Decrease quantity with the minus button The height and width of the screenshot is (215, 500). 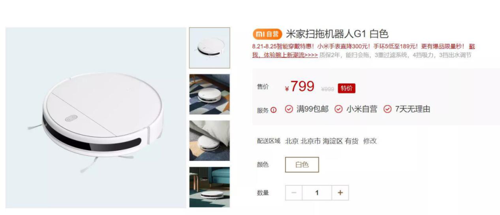coord(294,193)
